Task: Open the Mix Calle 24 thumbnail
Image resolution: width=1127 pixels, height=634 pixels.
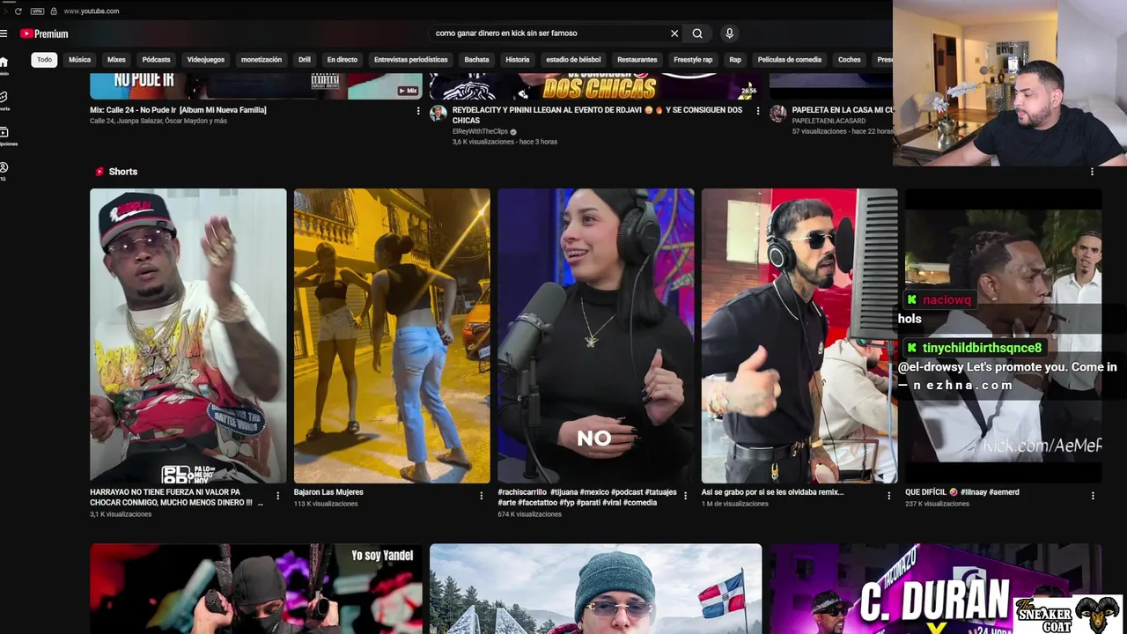Action: pos(256,86)
